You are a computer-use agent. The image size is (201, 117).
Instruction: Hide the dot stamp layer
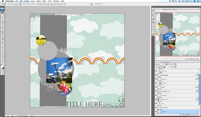pyautogui.click(x=156, y=95)
